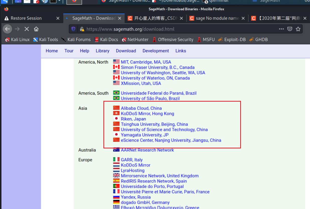The height and width of the screenshot is (209, 310).
Task: Close the Restore Session tab
Action: point(58,18)
